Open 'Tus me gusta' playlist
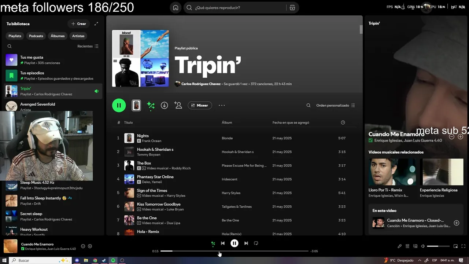The height and width of the screenshot is (264, 469). [53, 60]
